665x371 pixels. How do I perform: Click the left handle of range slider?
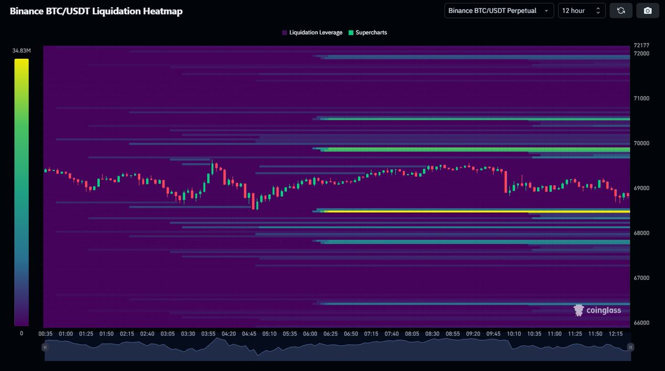(45, 347)
